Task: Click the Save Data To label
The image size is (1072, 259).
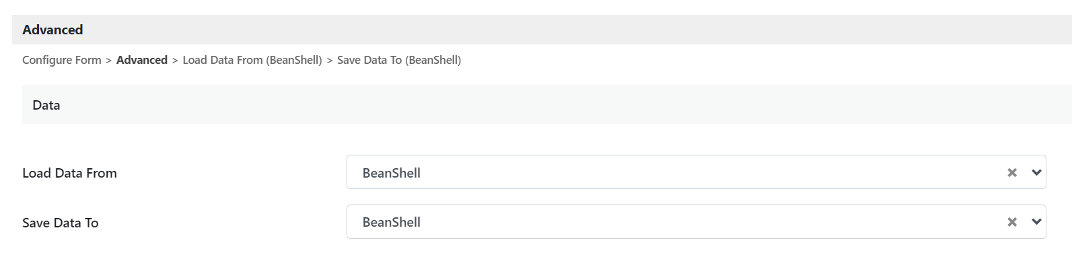Action: point(61,223)
